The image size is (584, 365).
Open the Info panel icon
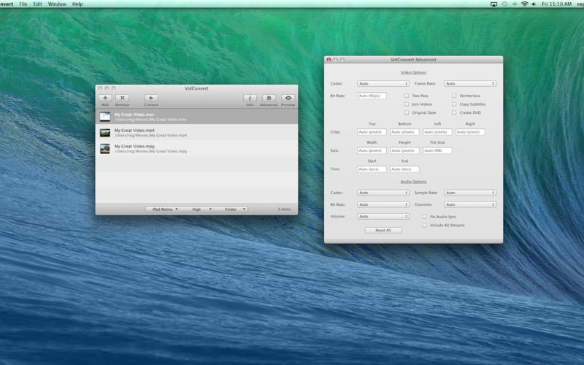[250, 98]
